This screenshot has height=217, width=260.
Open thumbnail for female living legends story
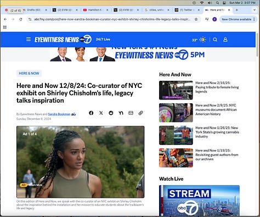(176, 90)
